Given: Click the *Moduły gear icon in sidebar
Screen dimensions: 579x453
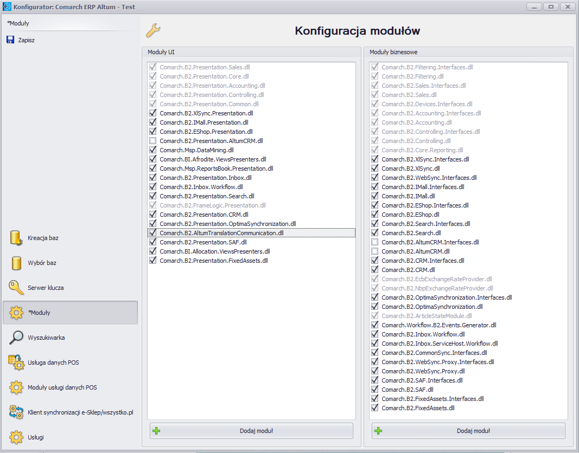Looking at the screenshot, I should point(16,313).
